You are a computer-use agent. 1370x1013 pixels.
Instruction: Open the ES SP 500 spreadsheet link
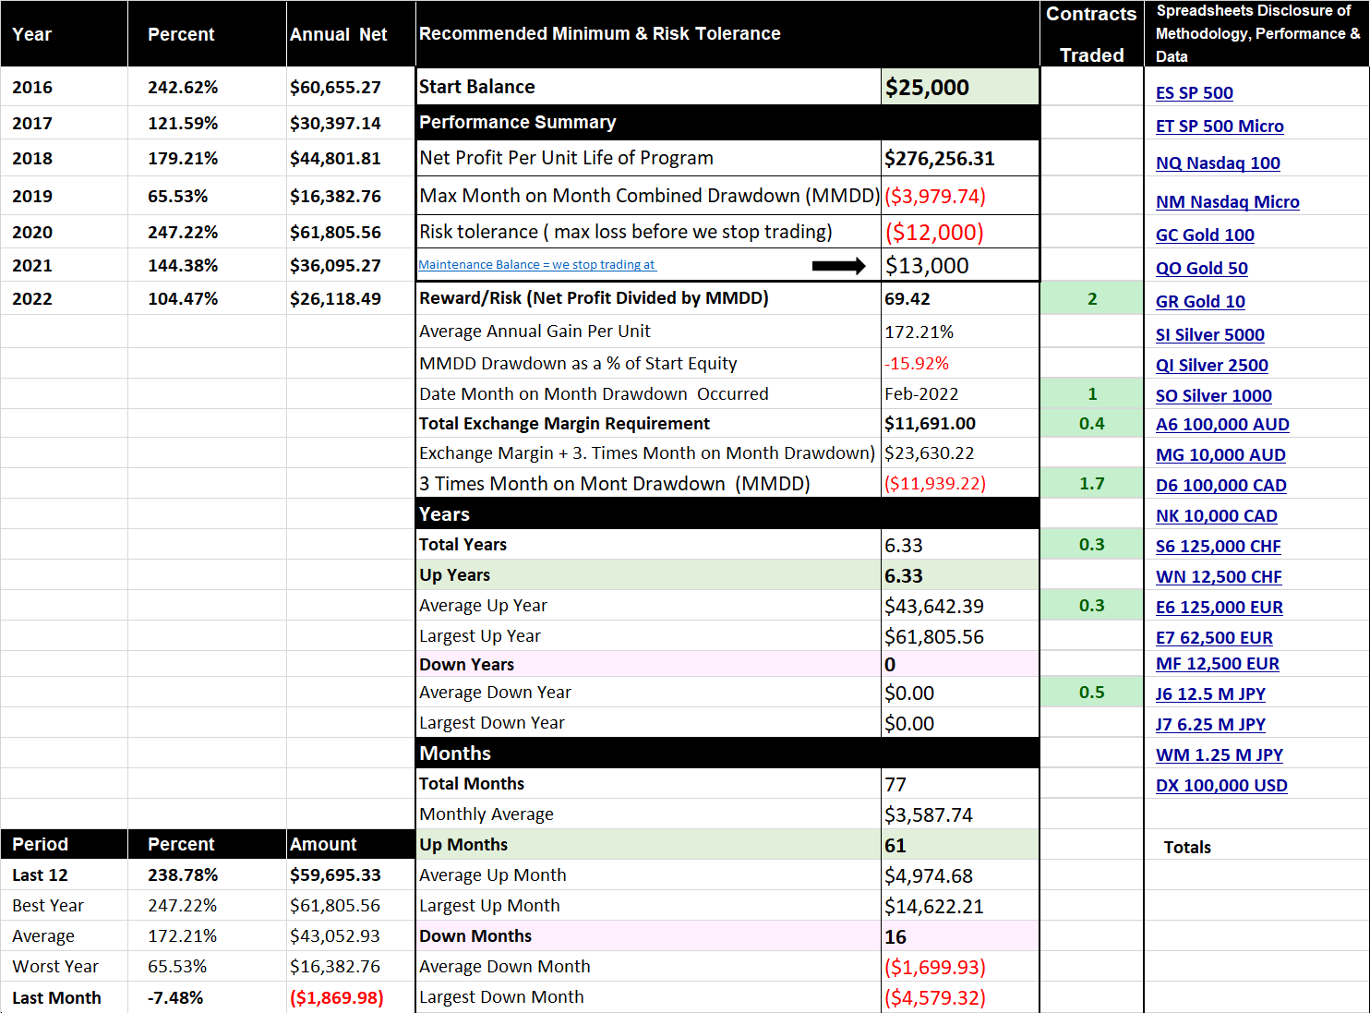1194,93
